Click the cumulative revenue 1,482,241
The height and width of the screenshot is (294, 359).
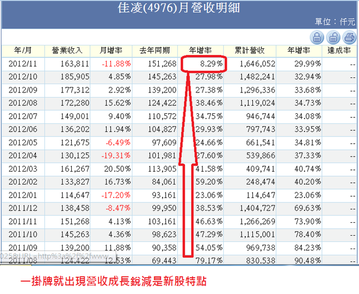point(257,77)
